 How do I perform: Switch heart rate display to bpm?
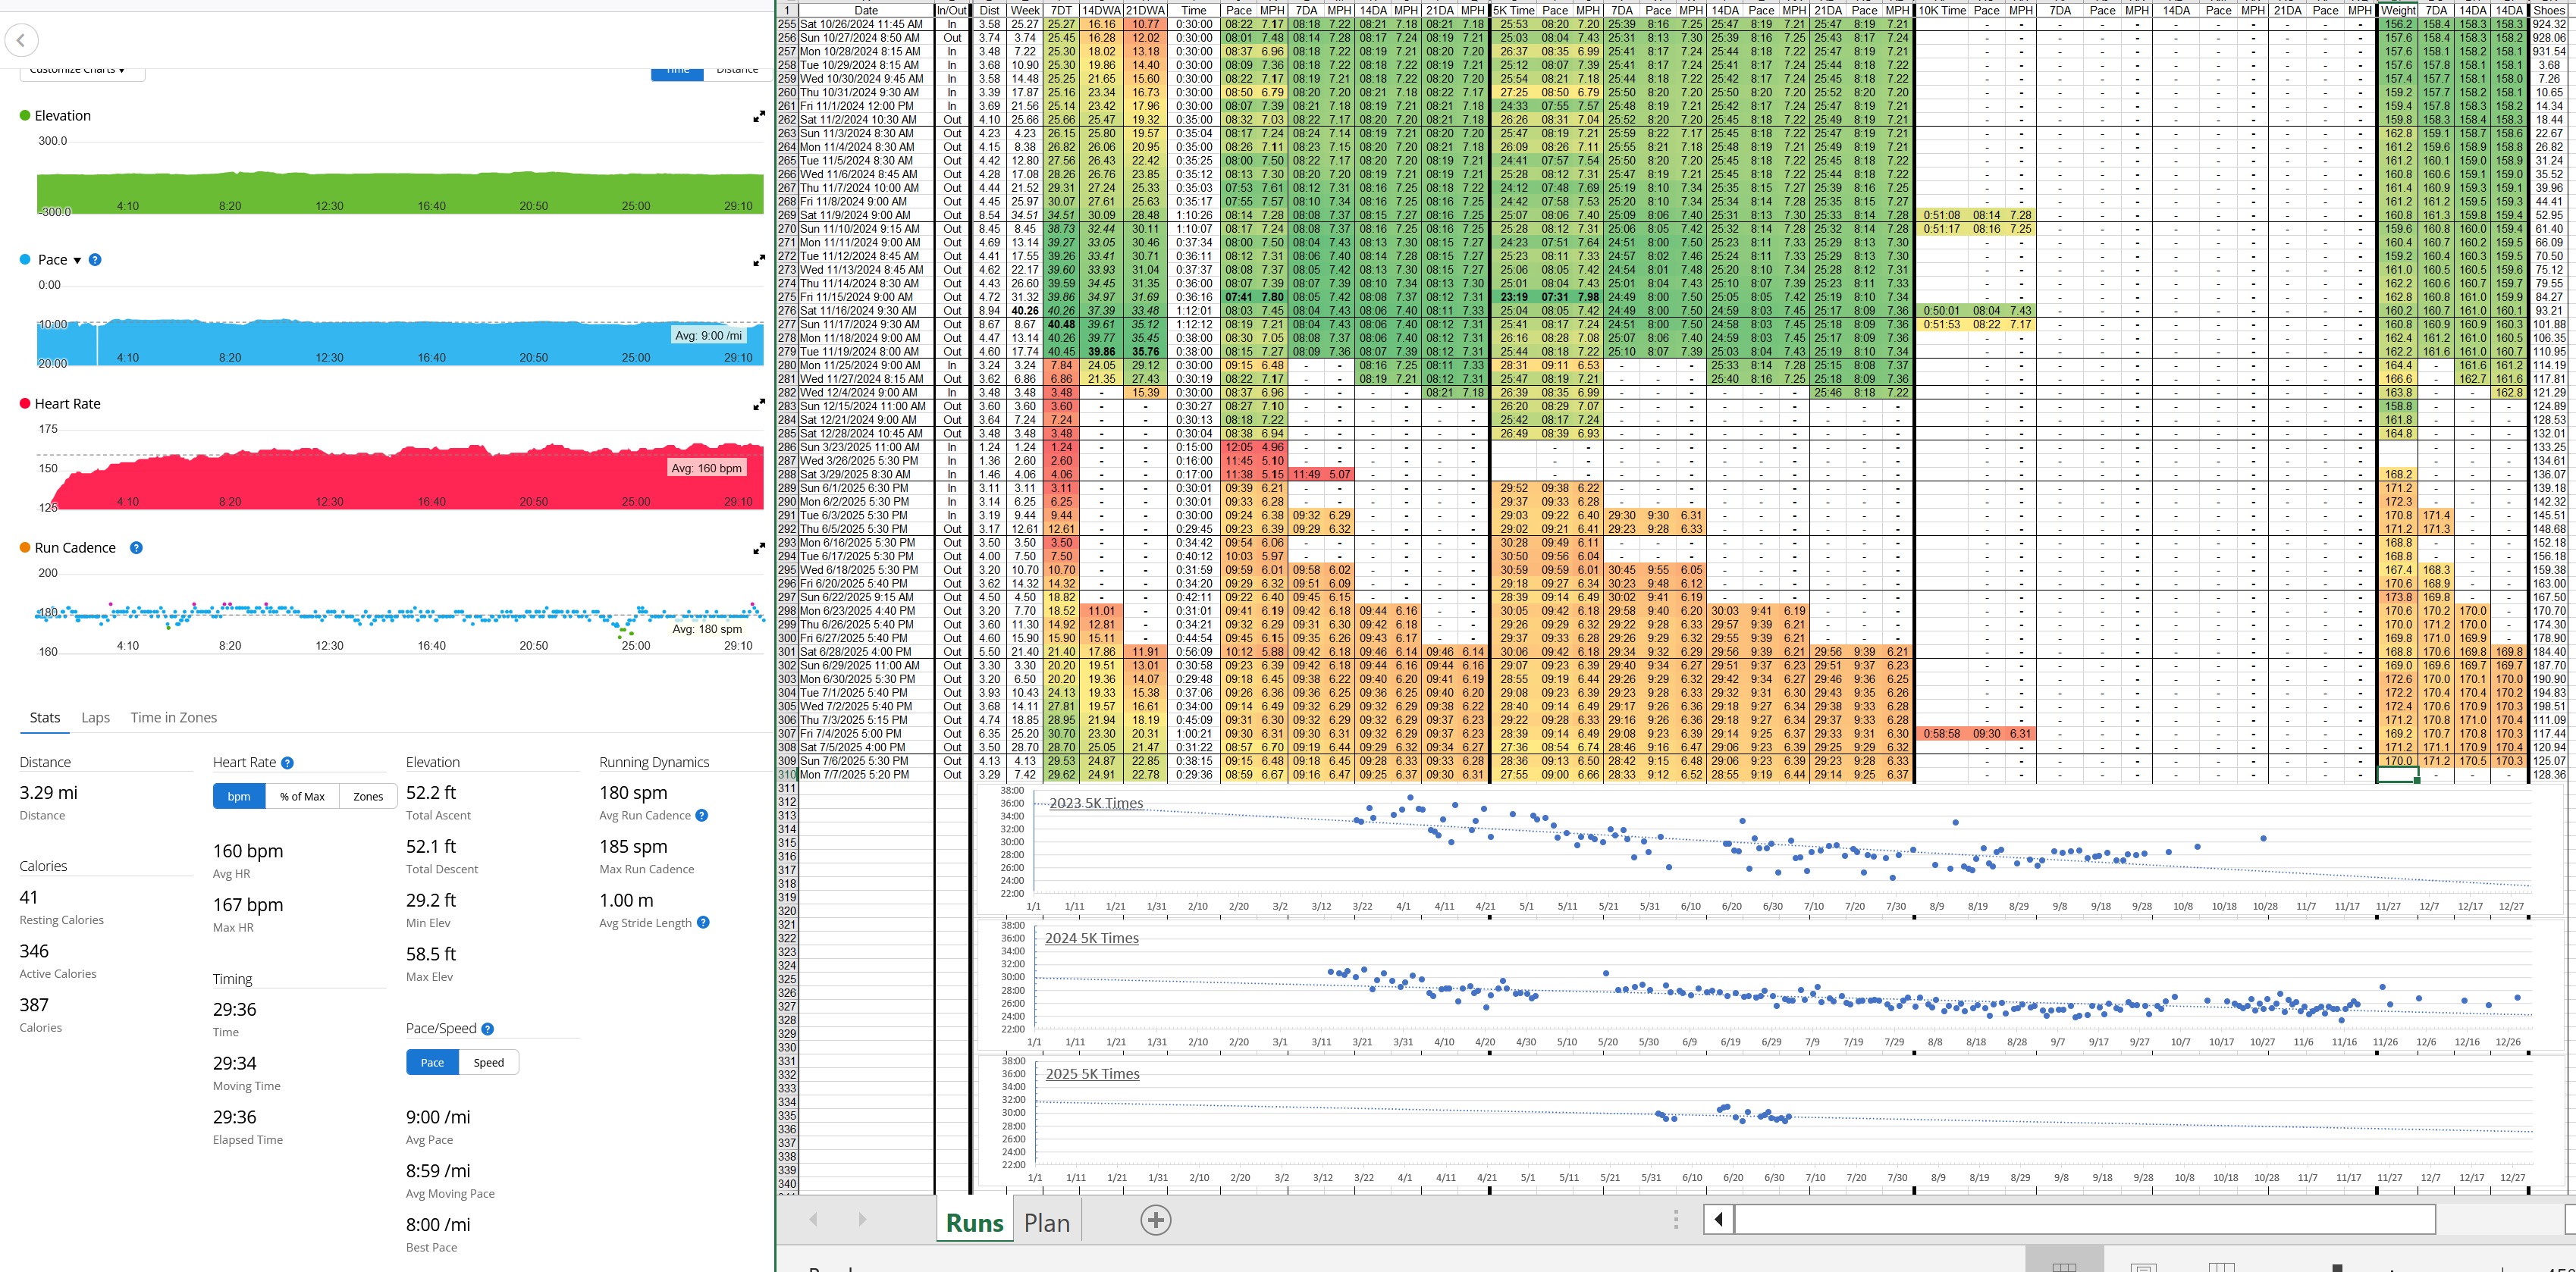coord(239,796)
